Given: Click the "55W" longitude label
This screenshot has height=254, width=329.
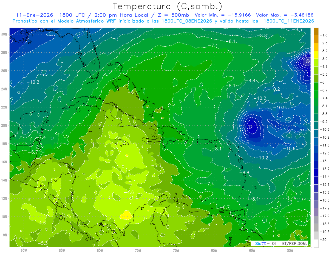Looking at the screenshot, I should pos(290,250).
